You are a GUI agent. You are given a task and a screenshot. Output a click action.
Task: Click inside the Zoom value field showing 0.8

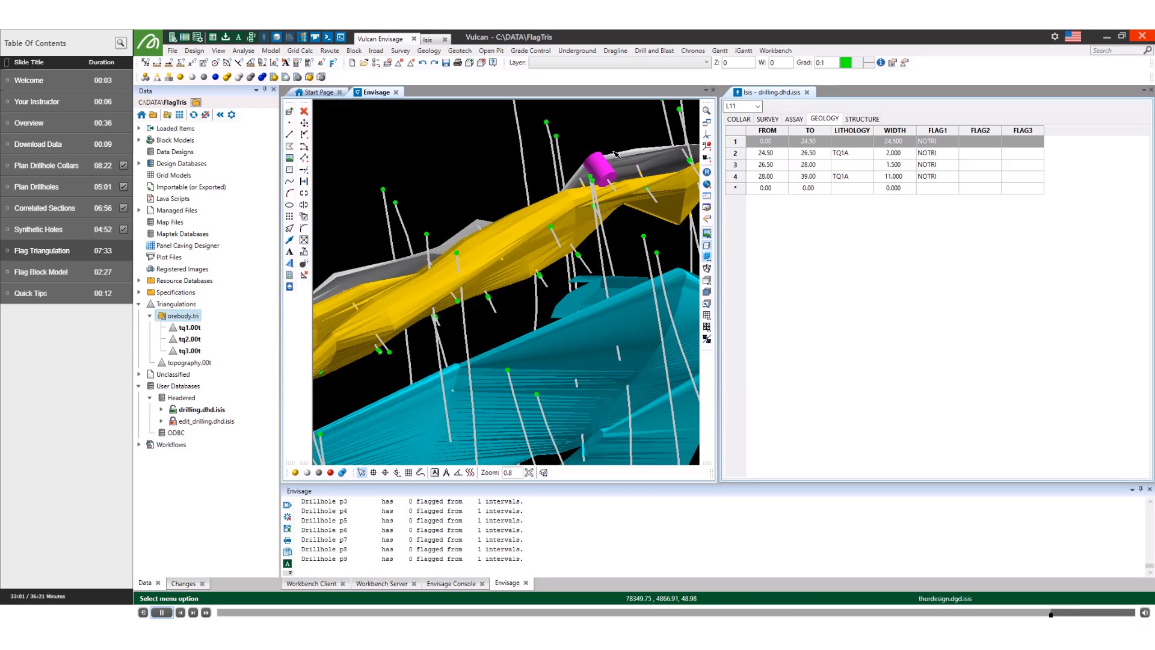point(510,472)
